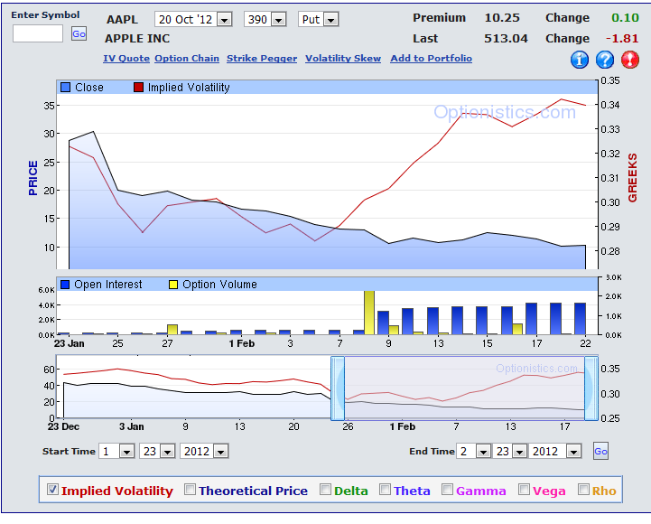Tick the Delta checkbox

tap(325, 490)
